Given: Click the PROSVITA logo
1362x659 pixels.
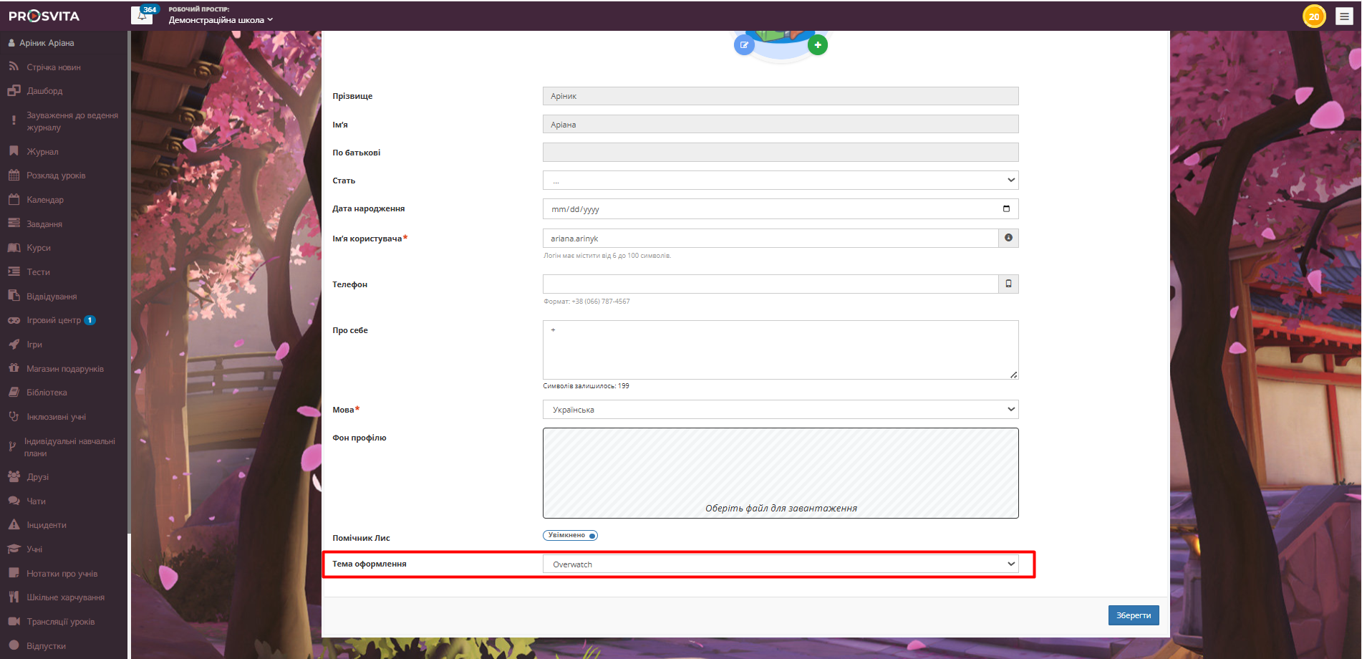Looking at the screenshot, I should tap(44, 16).
